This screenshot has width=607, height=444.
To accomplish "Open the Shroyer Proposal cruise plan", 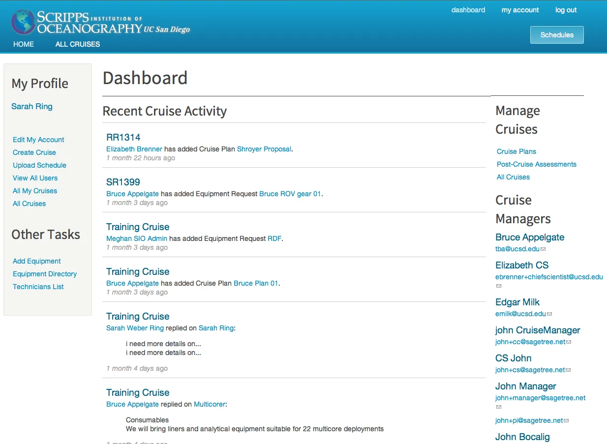I will tap(264, 149).
